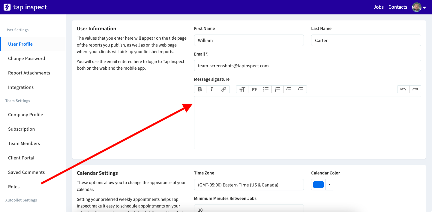
Task: Open Client Portal settings
Action: [x=33, y=158]
